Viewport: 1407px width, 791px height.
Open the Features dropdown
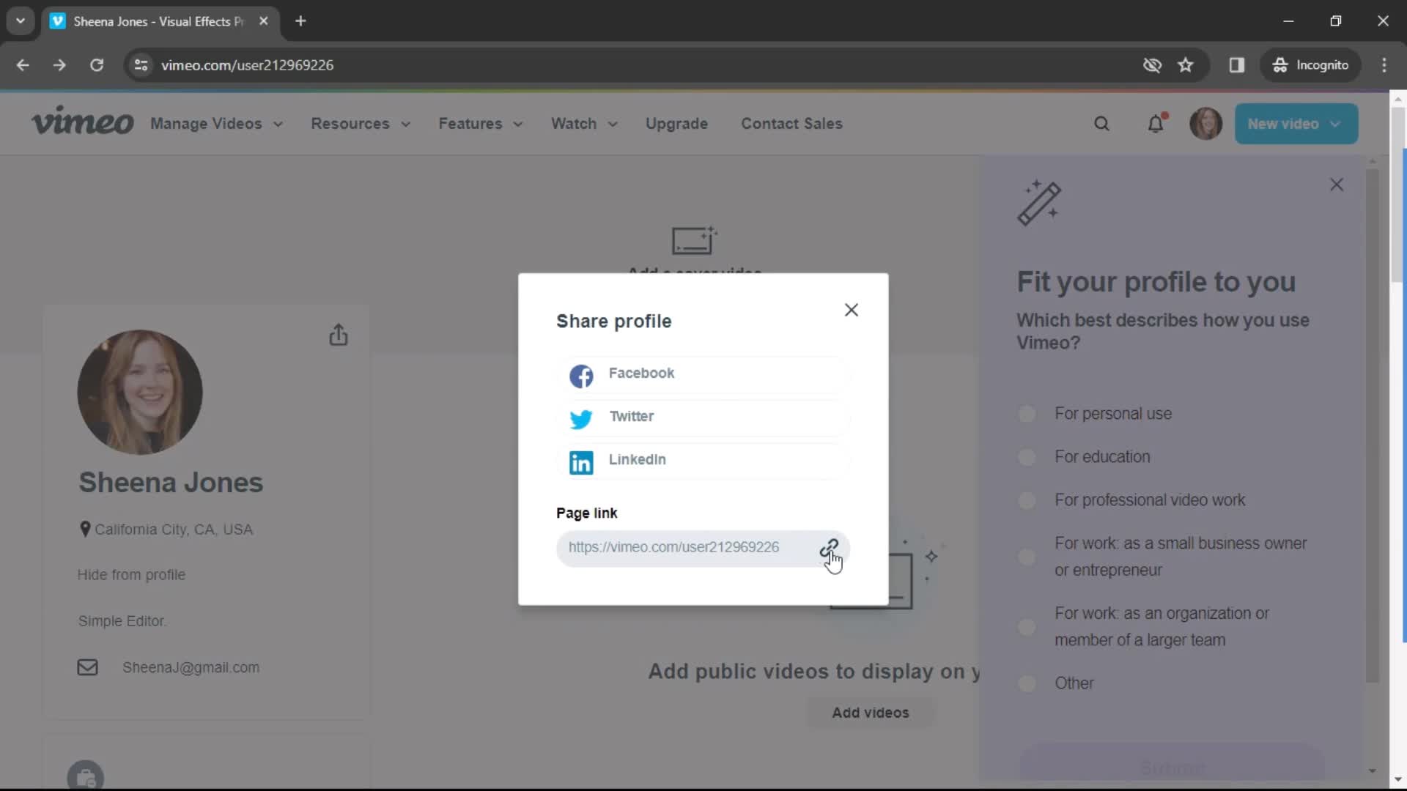coord(481,124)
